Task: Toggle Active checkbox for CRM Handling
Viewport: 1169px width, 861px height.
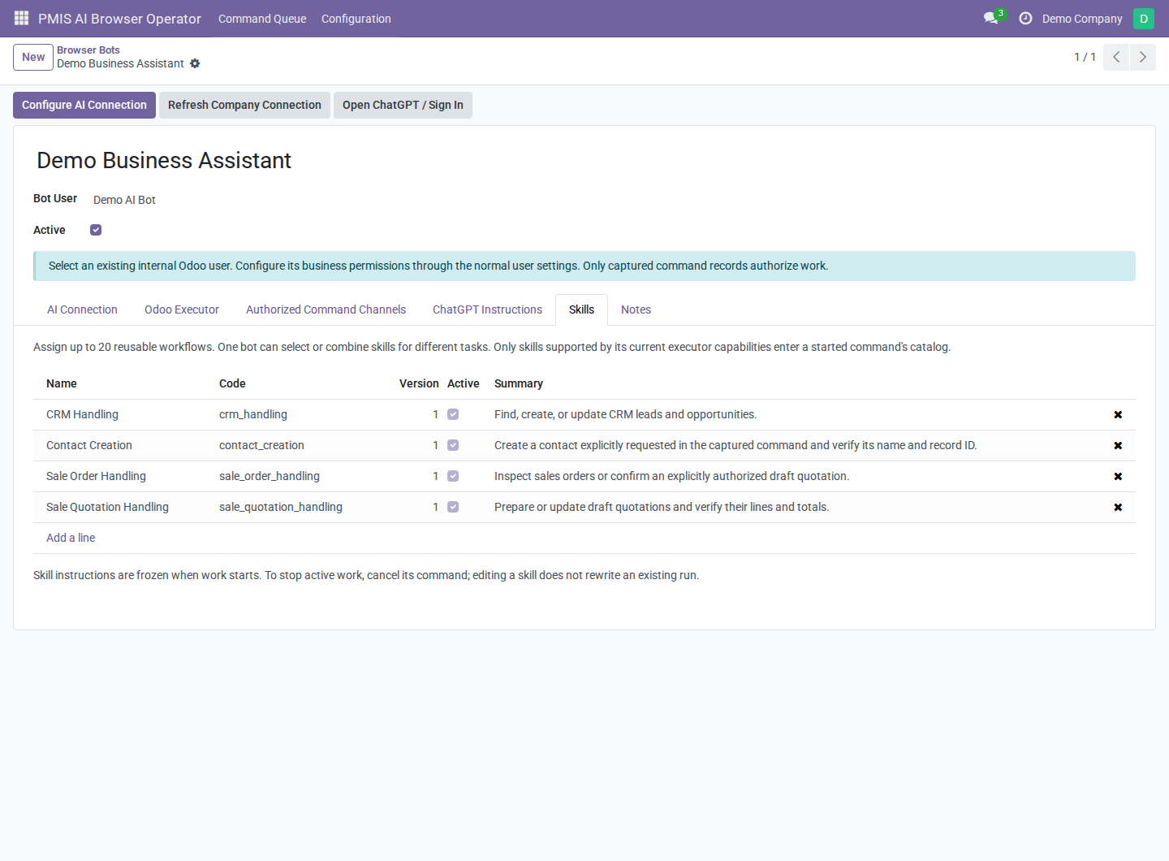Action: 453,414
